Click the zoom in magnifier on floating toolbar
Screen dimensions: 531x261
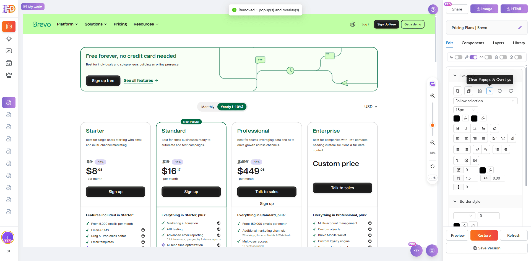tap(432, 96)
